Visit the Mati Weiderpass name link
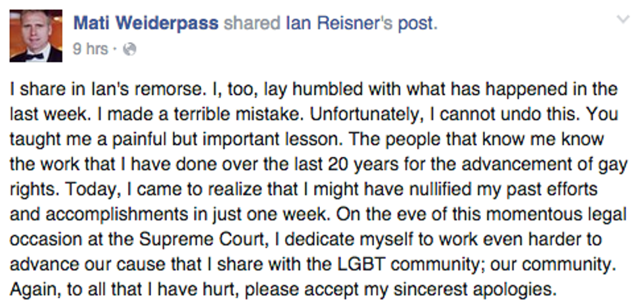 146,23
